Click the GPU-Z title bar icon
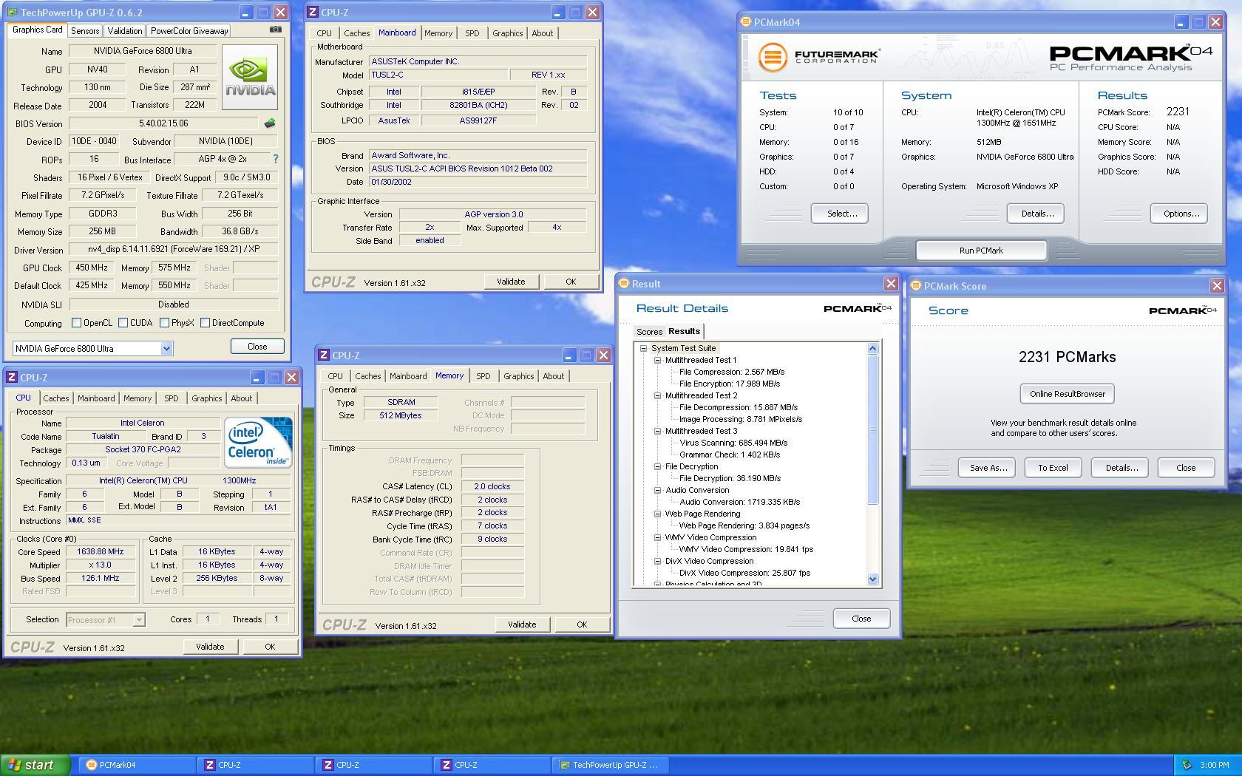 pos(13,13)
